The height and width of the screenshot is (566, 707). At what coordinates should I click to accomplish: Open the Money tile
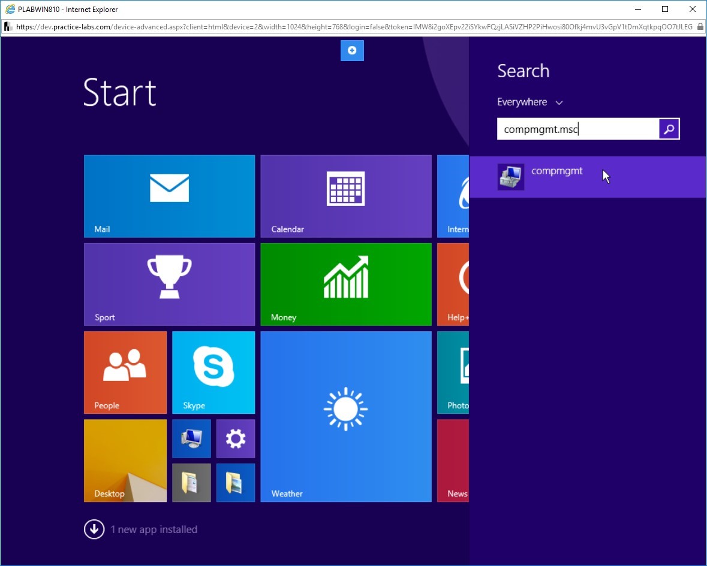(346, 284)
